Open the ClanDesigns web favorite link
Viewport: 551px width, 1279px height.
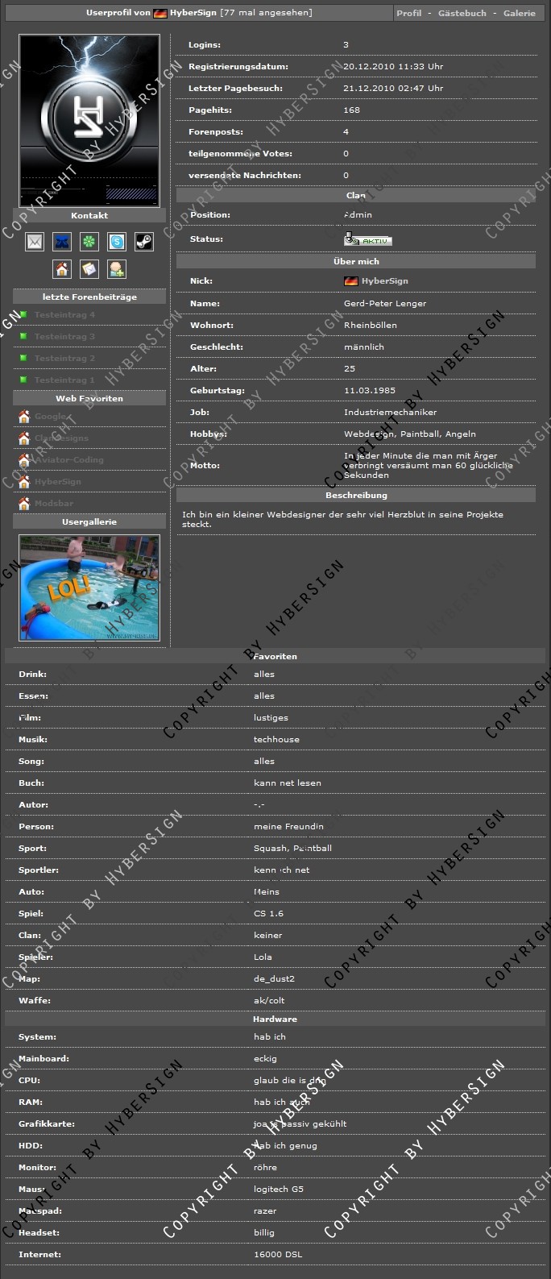[61, 438]
